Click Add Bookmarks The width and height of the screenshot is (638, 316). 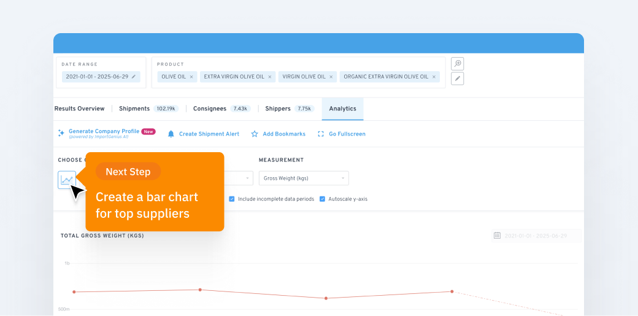click(x=284, y=134)
